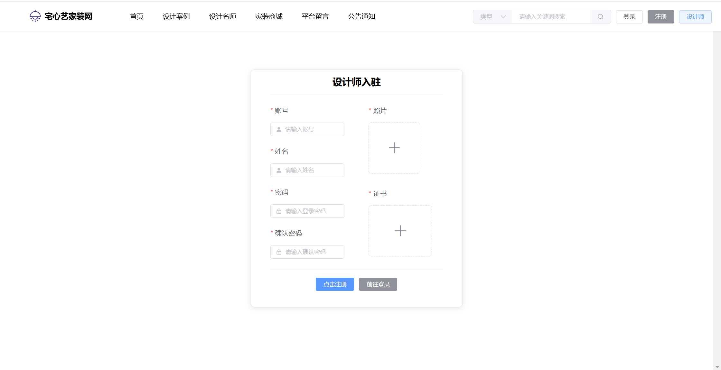Click lock icon in password field

coord(279,211)
